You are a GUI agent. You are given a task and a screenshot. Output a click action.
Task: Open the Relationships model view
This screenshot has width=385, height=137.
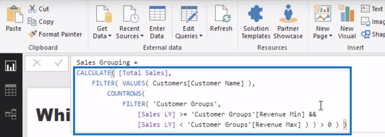[x=11, y=114]
